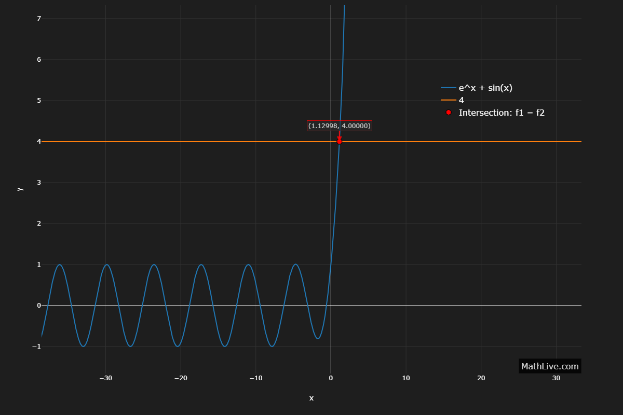Click the y axis title on the left

(20, 189)
